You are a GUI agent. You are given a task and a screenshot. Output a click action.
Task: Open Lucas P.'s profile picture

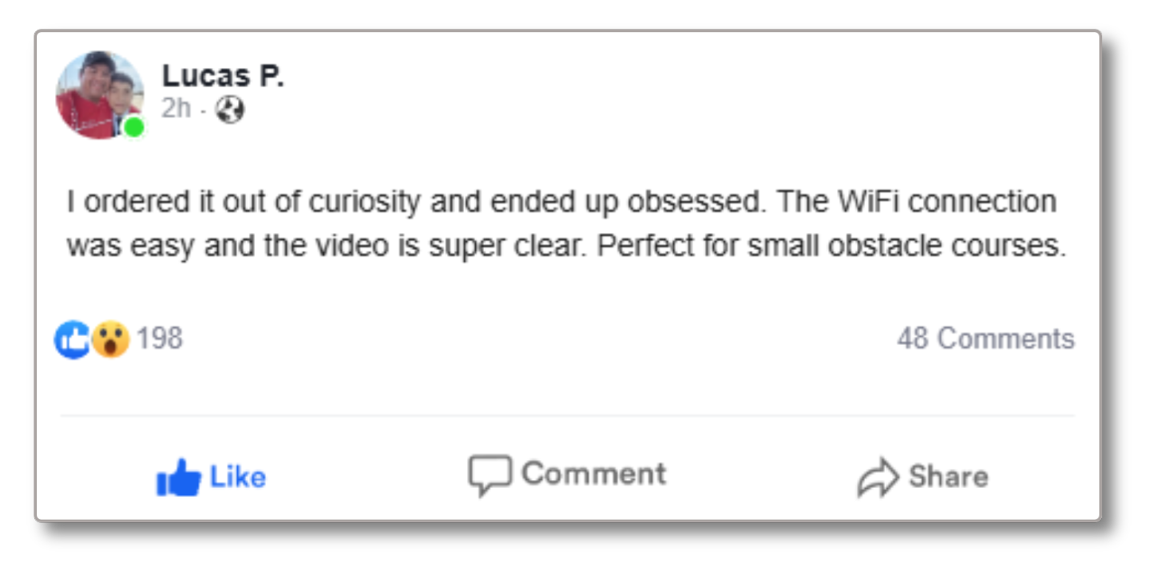click(x=99, y=94)
